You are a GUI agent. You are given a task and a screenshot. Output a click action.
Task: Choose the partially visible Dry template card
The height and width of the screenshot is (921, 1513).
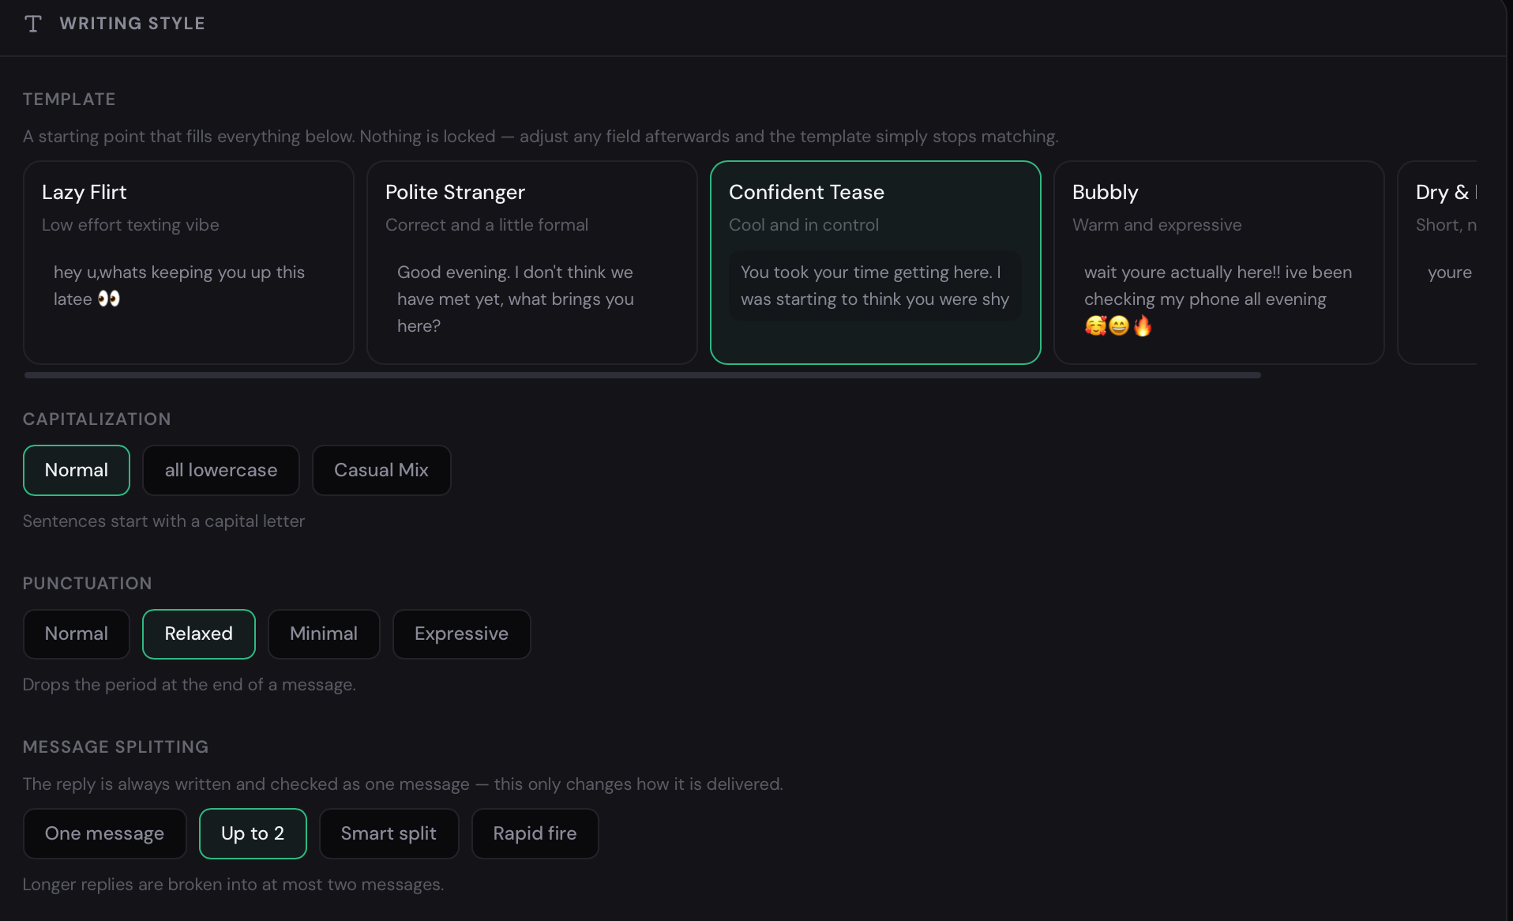(x=1437, y=262)
